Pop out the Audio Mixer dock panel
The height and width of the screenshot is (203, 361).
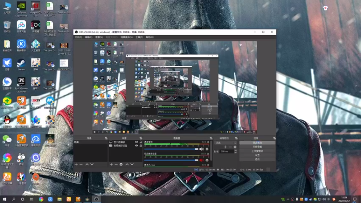[211, 138]
